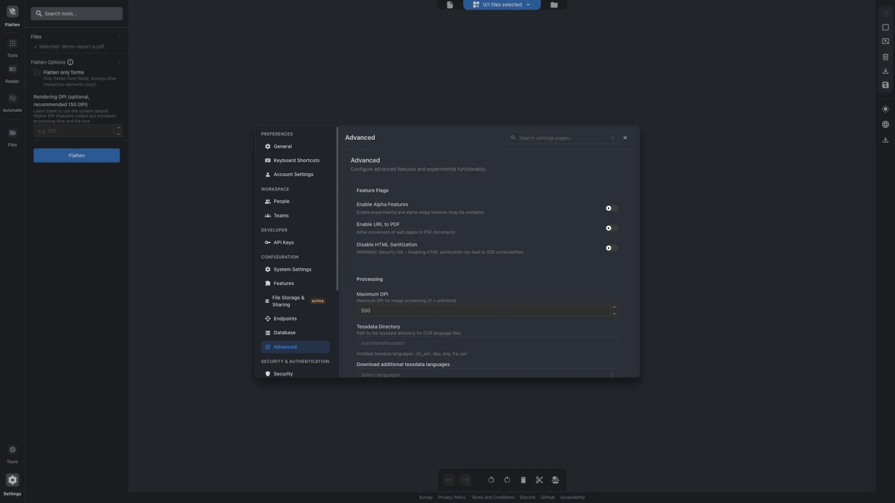The height and width of the screenshot is (503, 895).
Task: Collapse the Flatten Options section chevron
Action: click(x=119, y=62)
